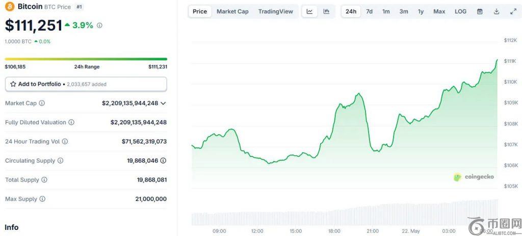Image resolution: width=522 pixels, height=236 pixels.
Task: Click the 22. May date label on axis
Action: coord(410,231)
